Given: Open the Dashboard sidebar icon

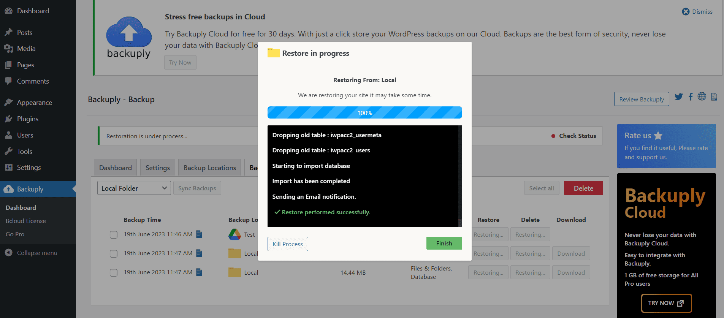Looking at the screenshot, I should [8, 11].
